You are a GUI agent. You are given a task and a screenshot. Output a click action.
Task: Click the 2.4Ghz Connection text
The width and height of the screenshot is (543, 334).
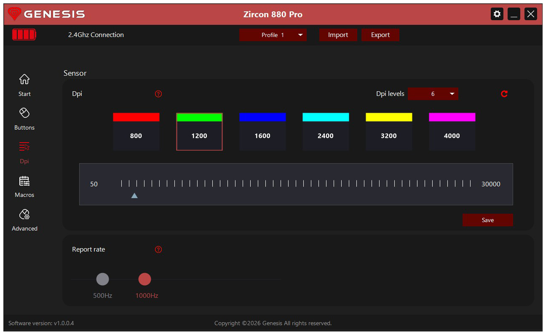tap(96, 35)
